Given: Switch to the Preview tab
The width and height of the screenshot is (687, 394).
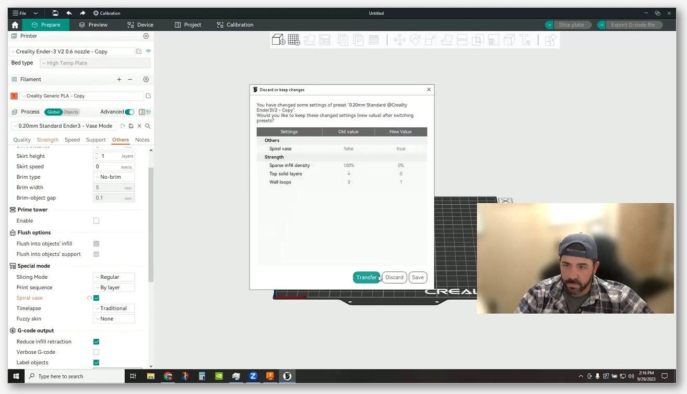Looking at the screenshot, I should (93, 24).
